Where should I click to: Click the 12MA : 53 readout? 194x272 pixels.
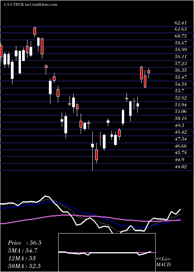(21, 258)
